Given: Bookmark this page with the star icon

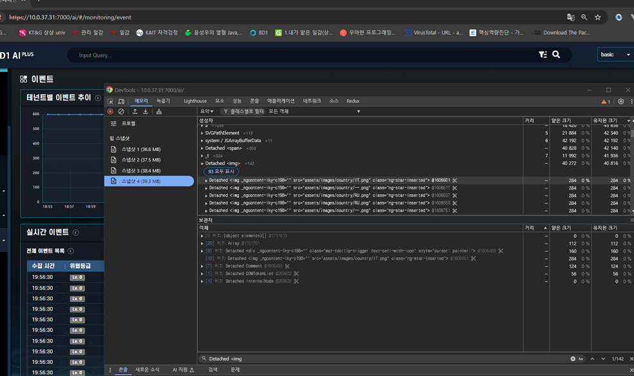Looking at the screenshot, I should 597,17.
